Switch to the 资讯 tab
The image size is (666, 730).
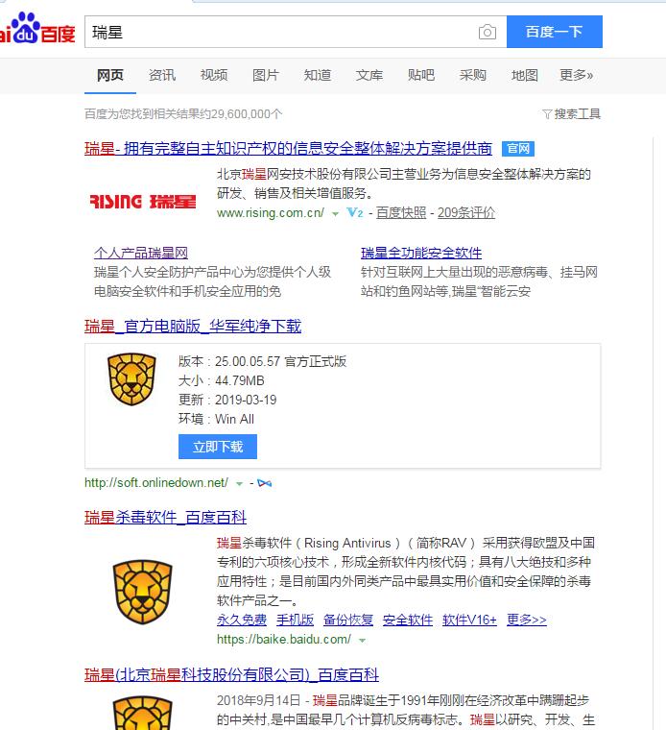pyautogui.click(x=162, y=75)
